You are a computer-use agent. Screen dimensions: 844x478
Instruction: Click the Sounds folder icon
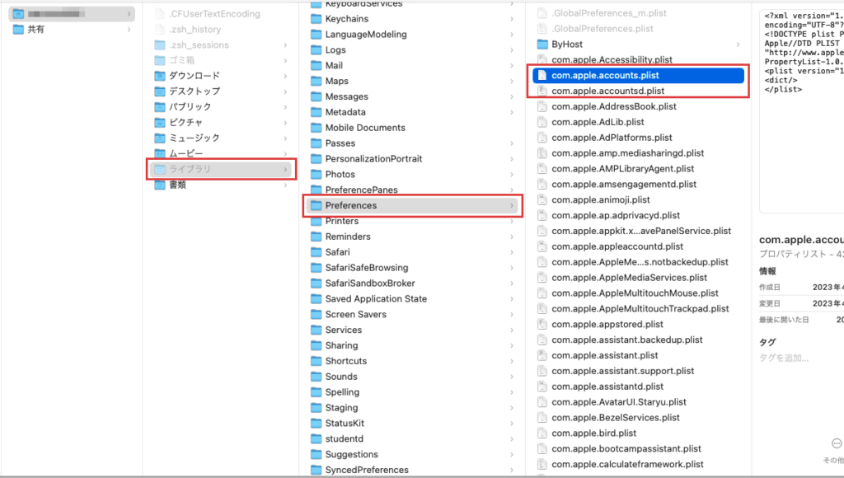[x=316, y=377]
